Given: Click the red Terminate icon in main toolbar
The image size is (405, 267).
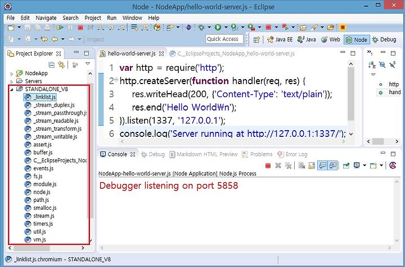Looking at the screenshot, I should click(80, 27).
